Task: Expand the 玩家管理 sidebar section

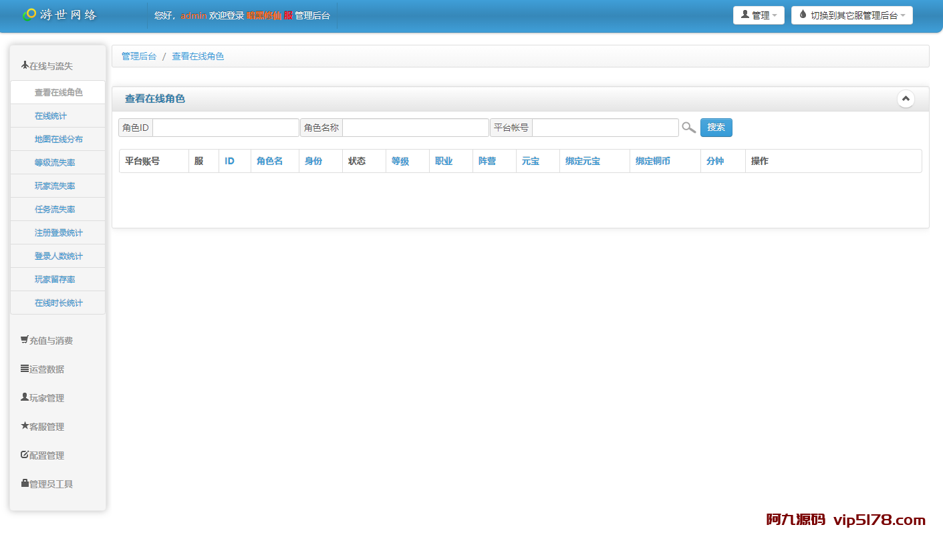Action: pyautogui.click(x=43, y=398)
